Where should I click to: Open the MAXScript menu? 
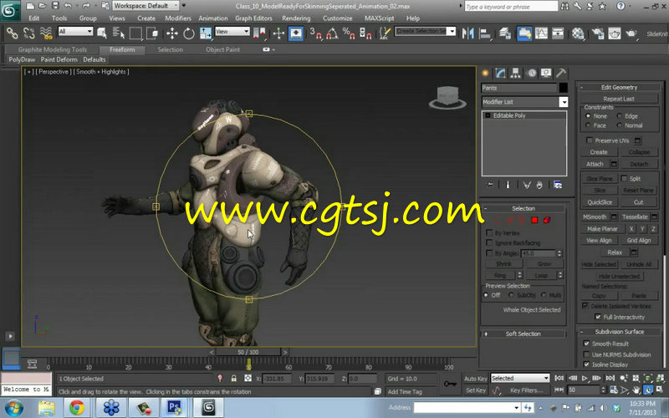[x=380, y=18]
